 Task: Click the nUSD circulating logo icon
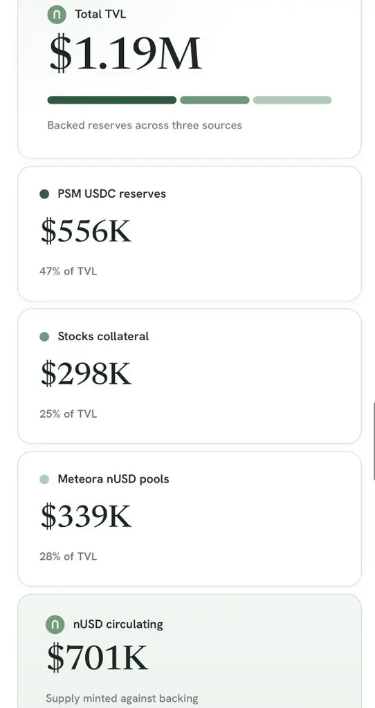click(55, 624)
